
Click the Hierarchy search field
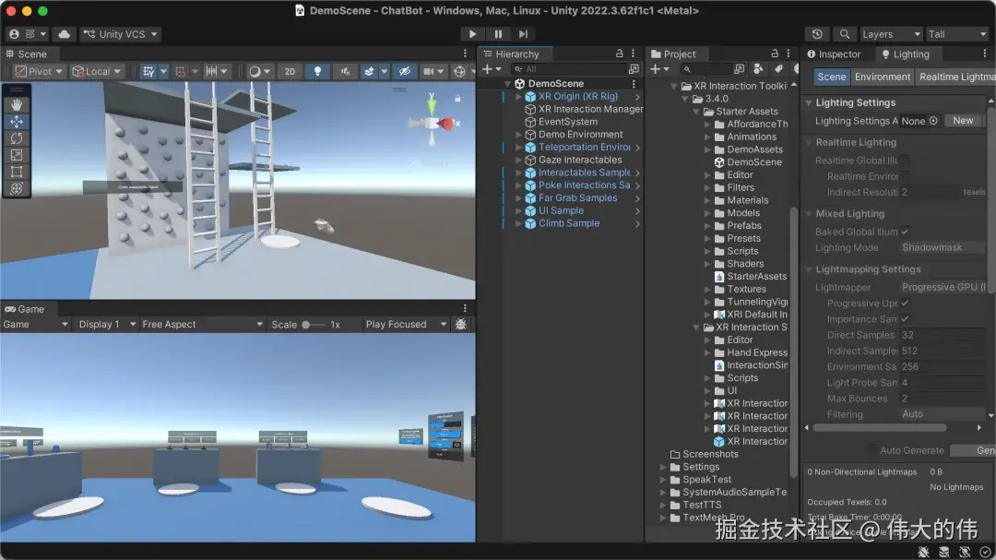(568, 68)
